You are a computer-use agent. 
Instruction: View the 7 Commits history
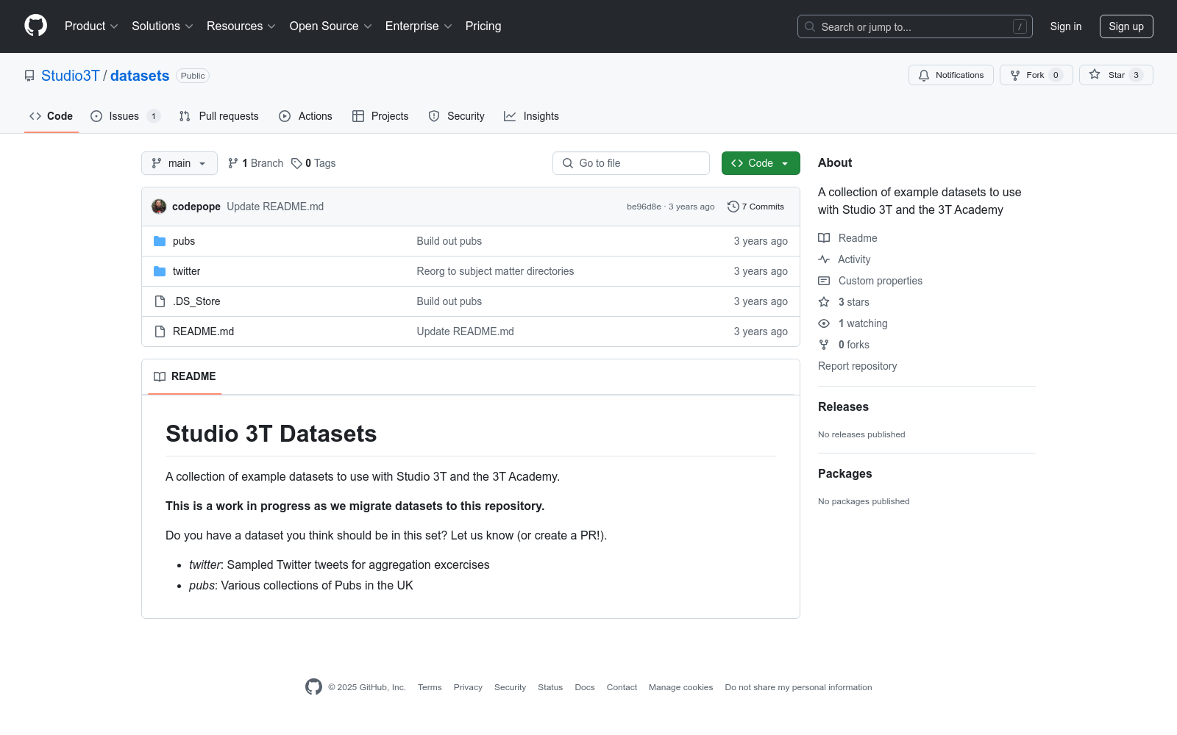pyautogui.click(x=755, y=207)
